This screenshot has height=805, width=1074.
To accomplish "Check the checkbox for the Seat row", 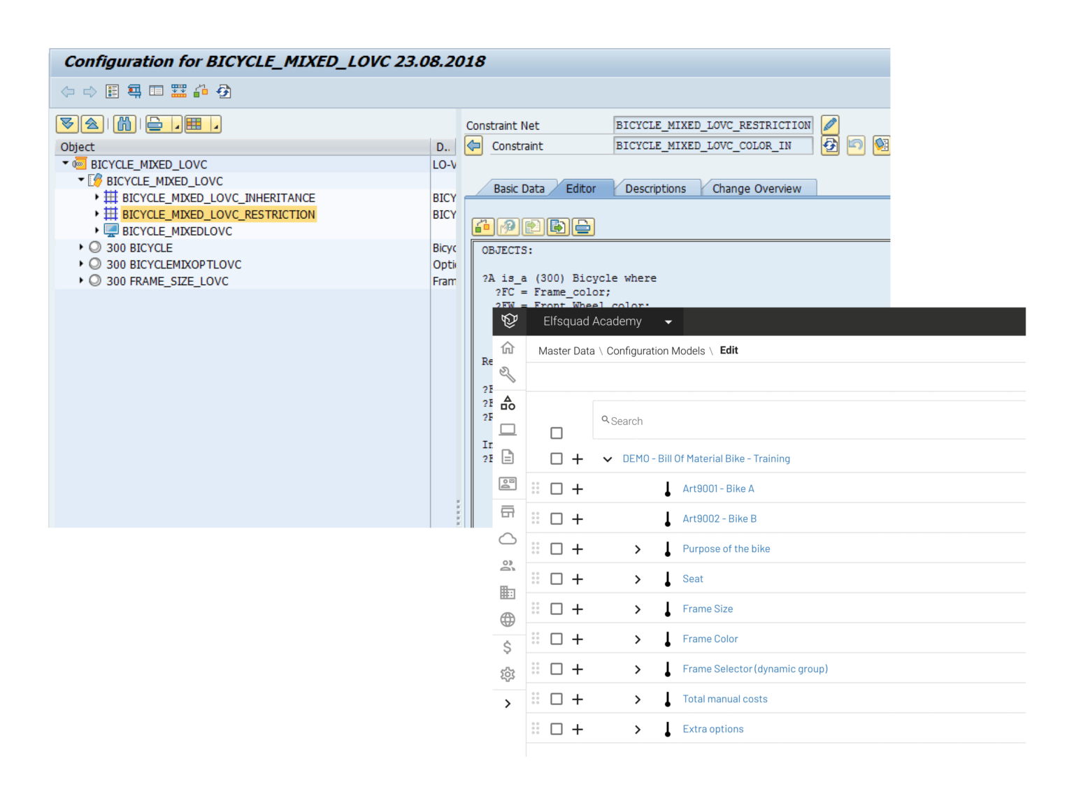I will tap(556, 579).
